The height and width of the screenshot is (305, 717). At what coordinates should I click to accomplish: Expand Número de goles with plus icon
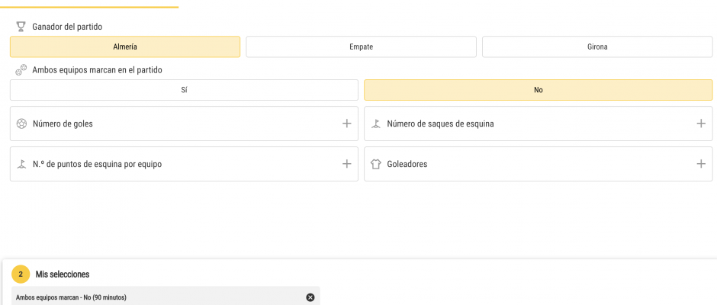coord(346,124)
